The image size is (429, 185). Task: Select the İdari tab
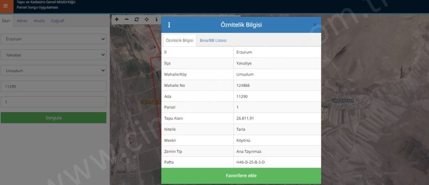tap(6, 21)
